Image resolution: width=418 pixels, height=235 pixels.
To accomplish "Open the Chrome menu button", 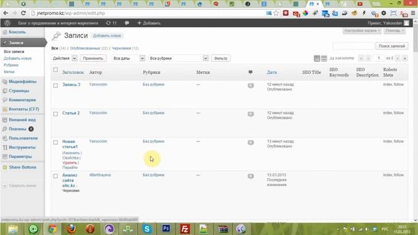I will coord(413,13).
